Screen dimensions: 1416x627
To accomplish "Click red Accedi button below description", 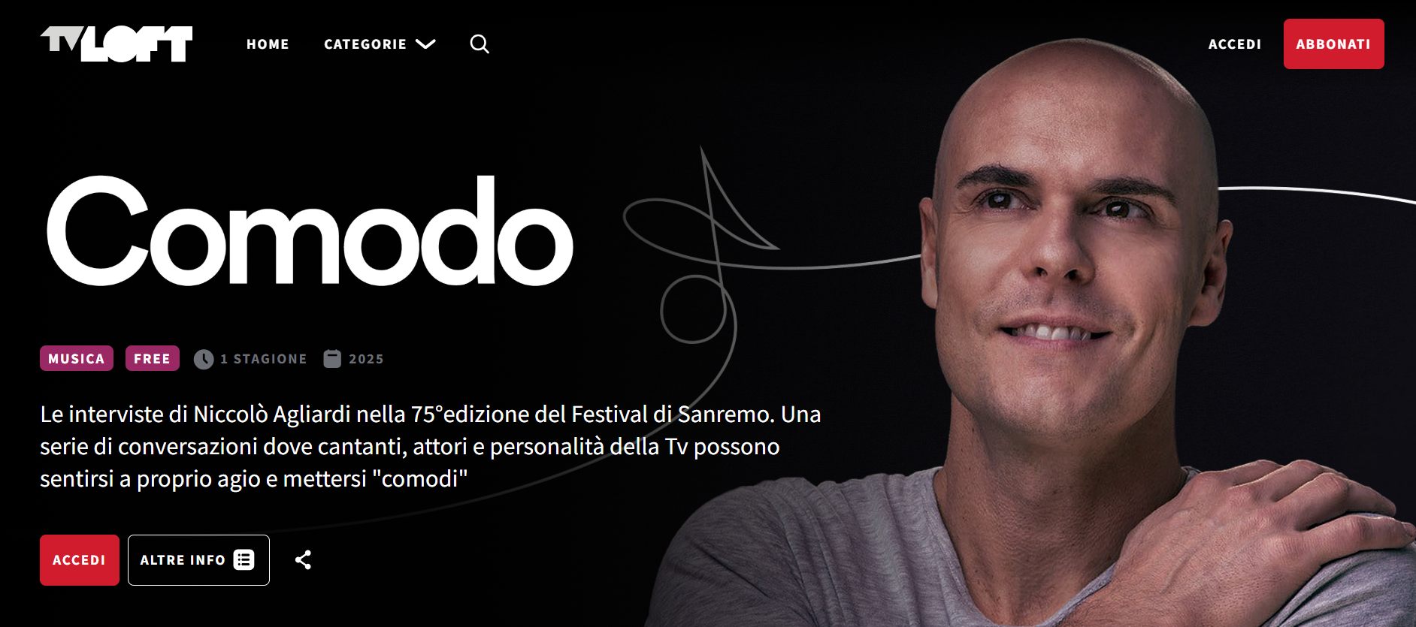I will [80, 559].
